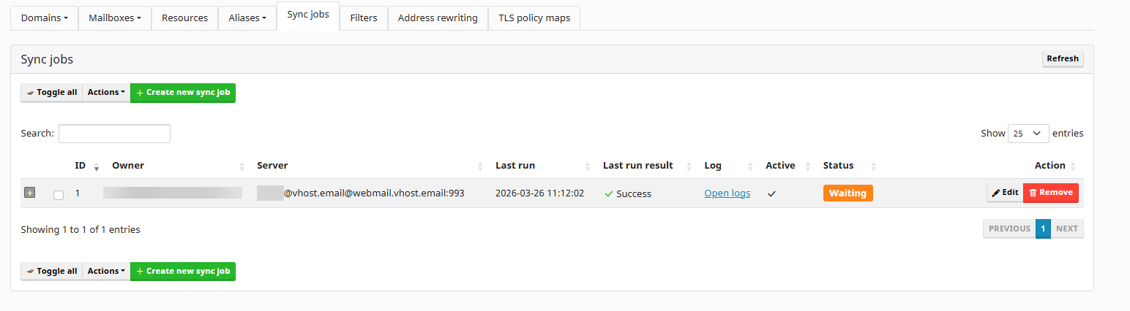Expand the Domains tab dropdown
The height and width of the screenshot is (311, 1130).
pos(44,18)
